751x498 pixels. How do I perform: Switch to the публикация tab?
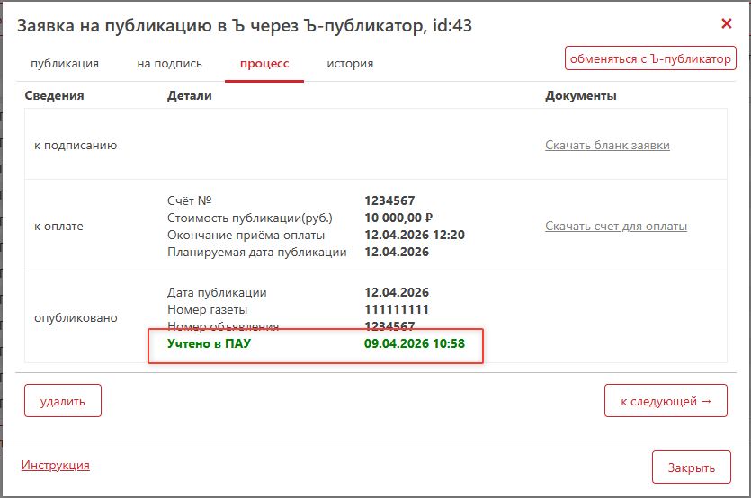65,64
